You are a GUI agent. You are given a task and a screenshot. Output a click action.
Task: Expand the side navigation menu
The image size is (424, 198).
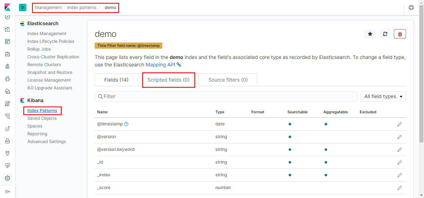coord(7,191)
